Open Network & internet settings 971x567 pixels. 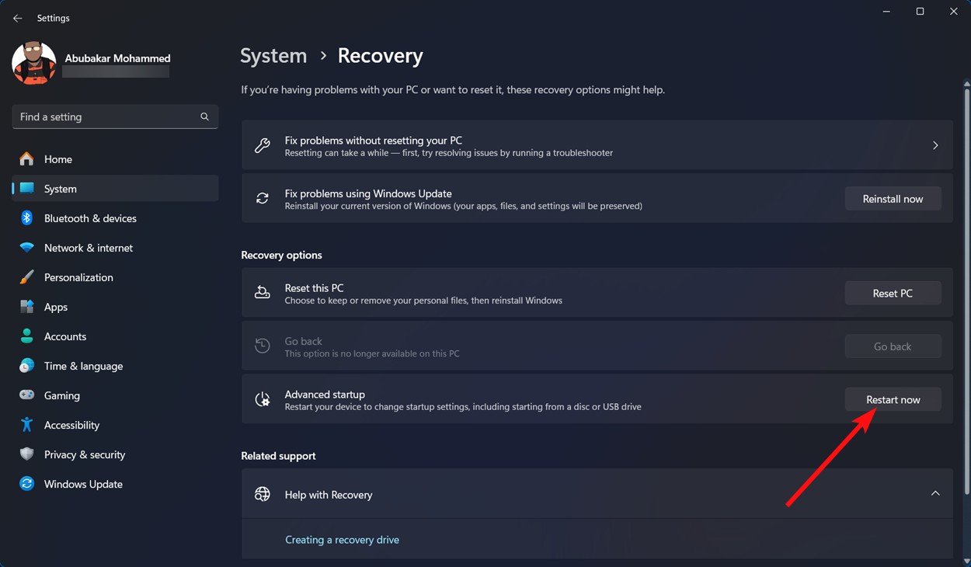coord(89,248)
